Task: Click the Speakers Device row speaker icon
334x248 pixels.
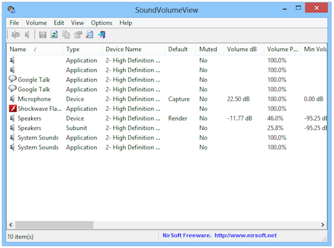Action: [12, 118]
